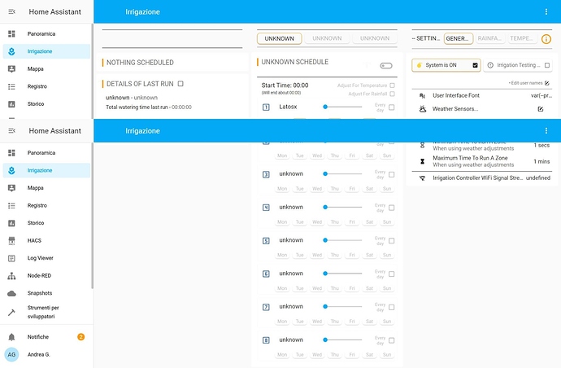Image resolution: width=561 pixels, height=368 pixels.
Task: Click the Weather Sensors cloud icon
Action: (x=423, y=109)
